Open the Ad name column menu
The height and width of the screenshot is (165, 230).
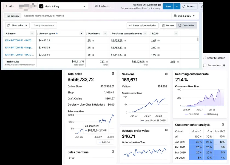32,33
